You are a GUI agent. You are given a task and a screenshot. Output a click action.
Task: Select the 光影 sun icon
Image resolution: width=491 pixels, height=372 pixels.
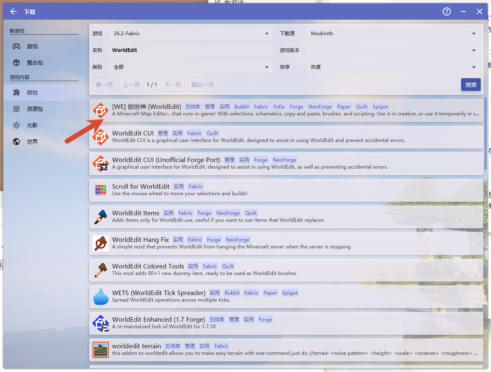tap(16, 125)
